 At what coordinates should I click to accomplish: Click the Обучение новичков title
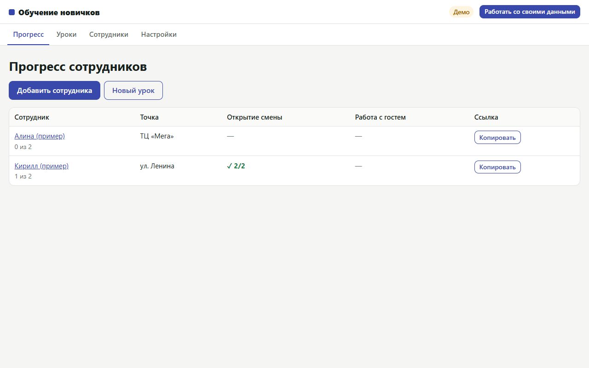coord(59,12)
